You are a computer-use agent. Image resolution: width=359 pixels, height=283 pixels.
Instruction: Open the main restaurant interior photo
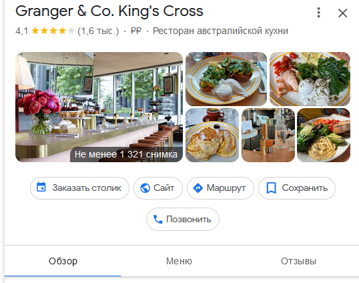(99, 107)
